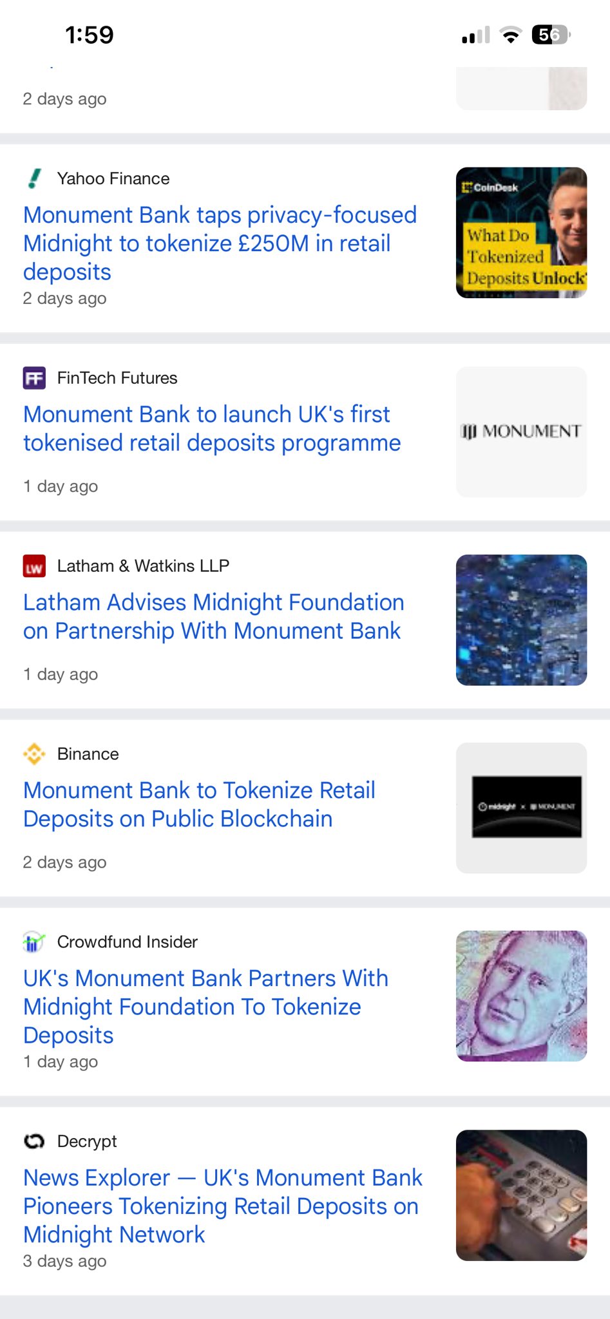
Task: Open Decrypt News Explorer headline
Action: [x=222, y=1206]
